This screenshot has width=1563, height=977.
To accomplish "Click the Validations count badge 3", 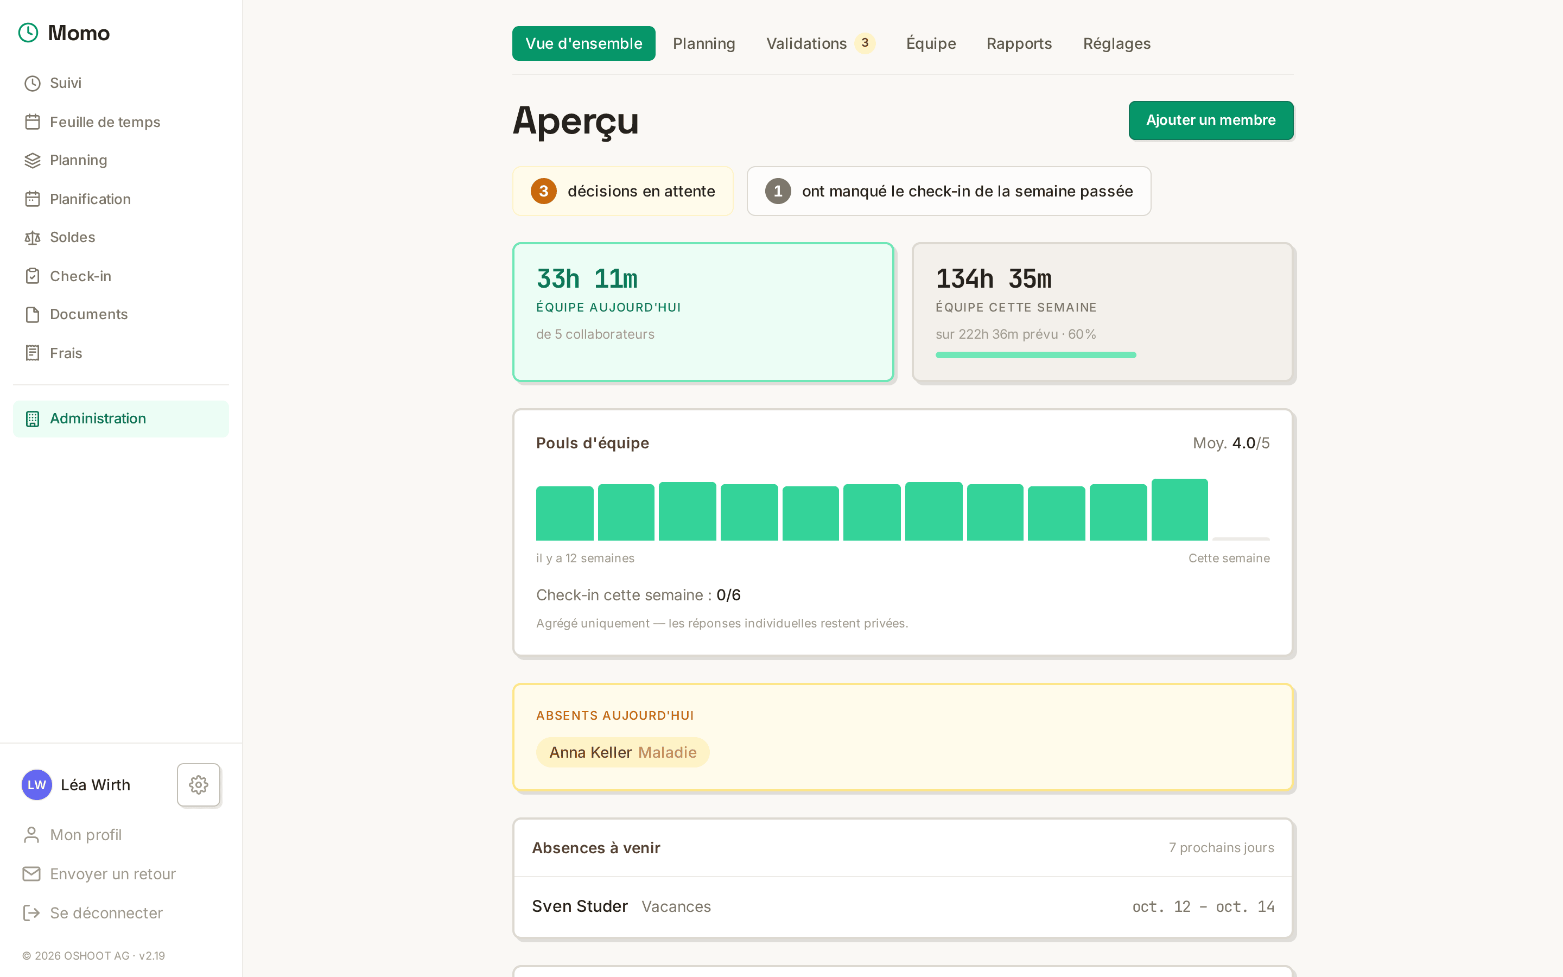I will tap(865, 43).
